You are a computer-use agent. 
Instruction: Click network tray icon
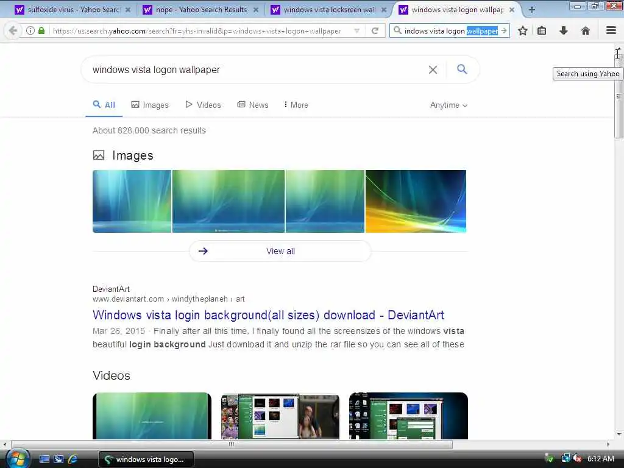pos(565,458)
